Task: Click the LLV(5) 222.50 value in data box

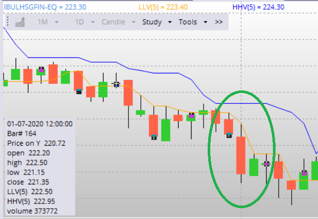Action: point(30,192)
